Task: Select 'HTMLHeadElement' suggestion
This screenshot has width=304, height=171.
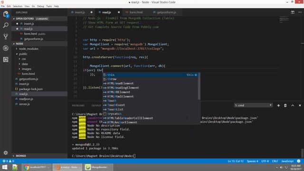Action: (x=150, y=84)
